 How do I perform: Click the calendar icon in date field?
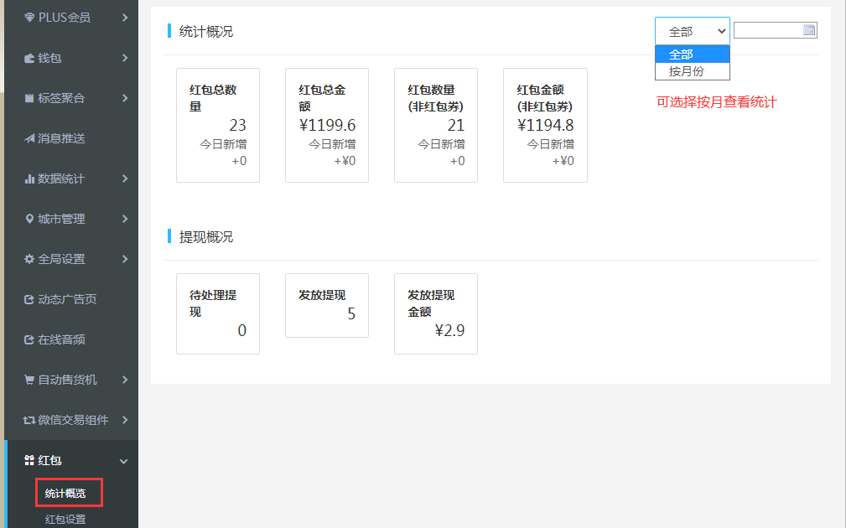click(x=809, y=30)
